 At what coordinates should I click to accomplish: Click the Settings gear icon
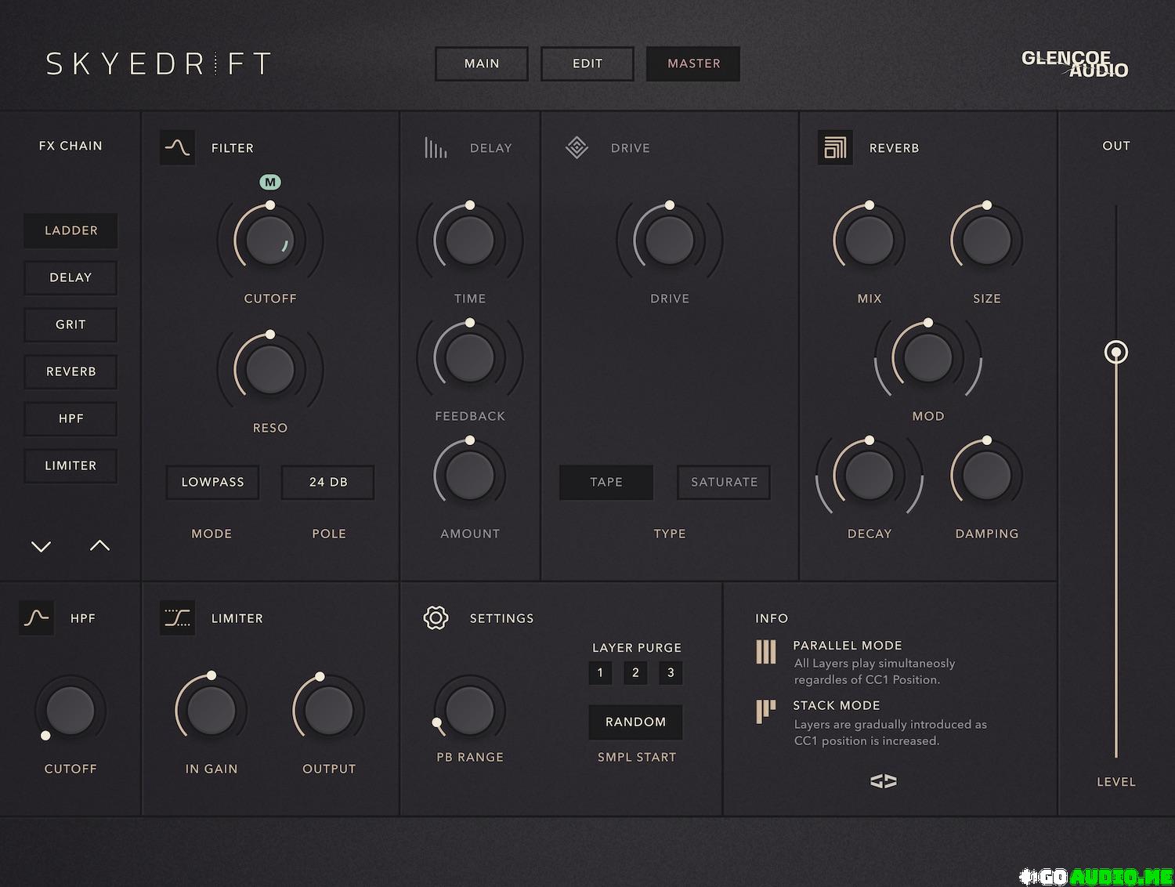point(436,617)
